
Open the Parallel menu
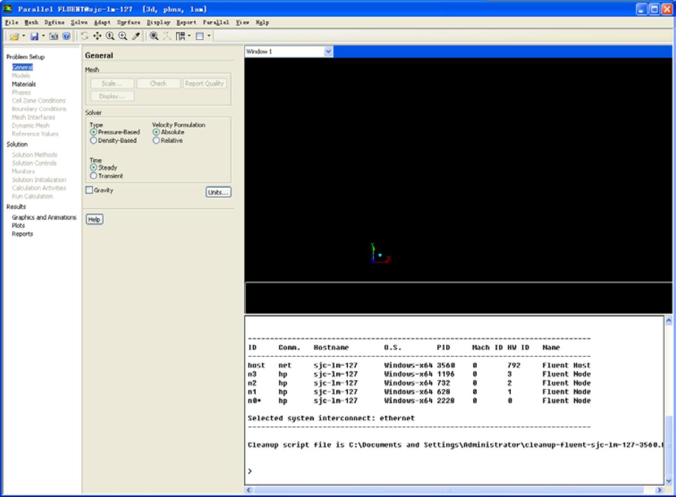click(216, 22)
